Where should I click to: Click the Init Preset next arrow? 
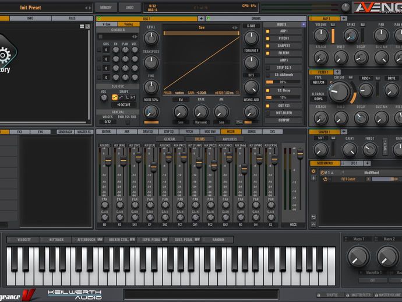click(90, 8)
